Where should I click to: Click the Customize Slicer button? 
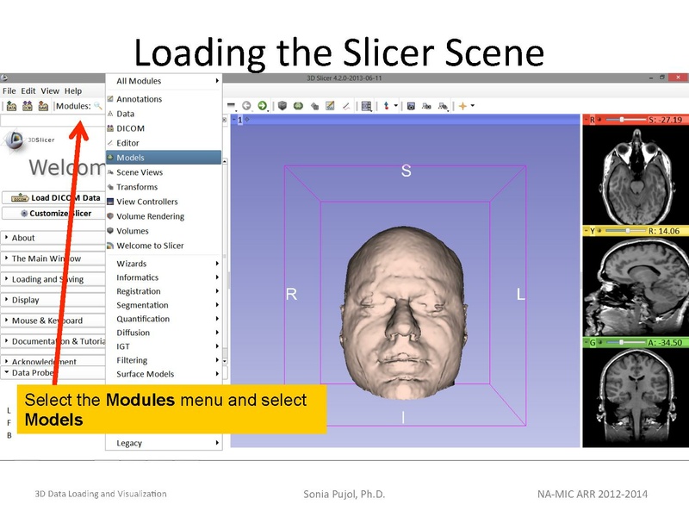(54, 213)
